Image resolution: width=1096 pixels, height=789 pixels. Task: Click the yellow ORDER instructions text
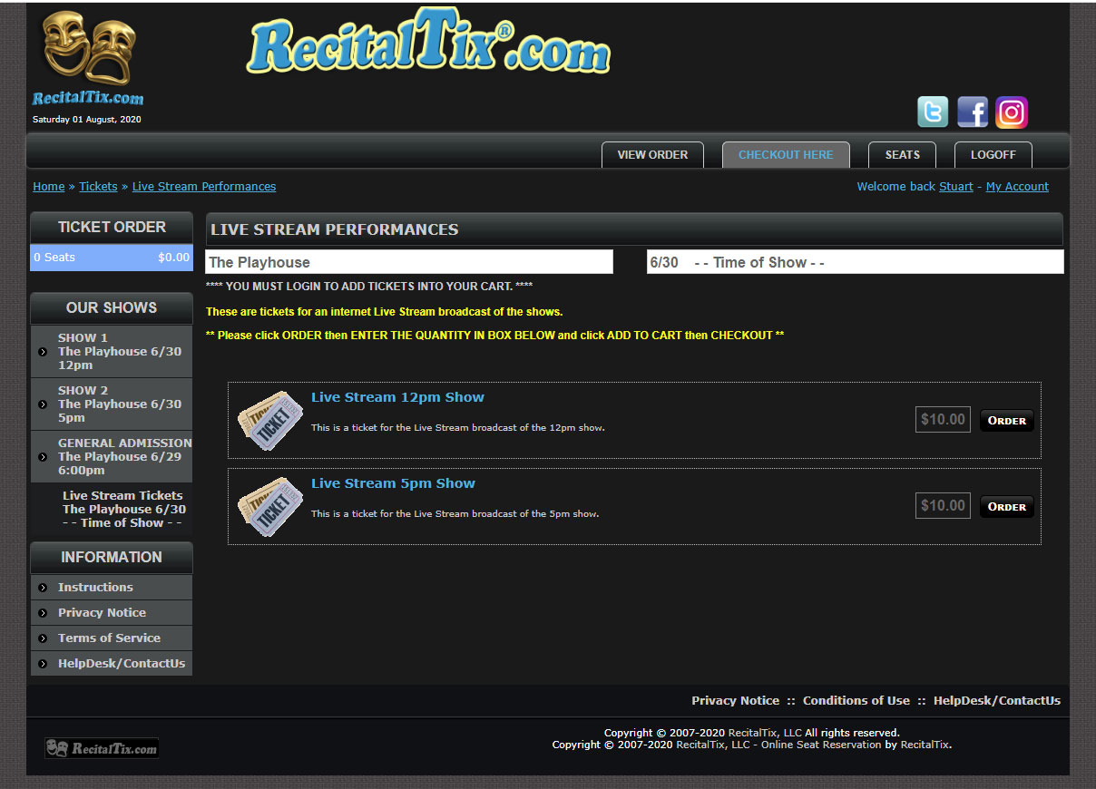[494, 336]
